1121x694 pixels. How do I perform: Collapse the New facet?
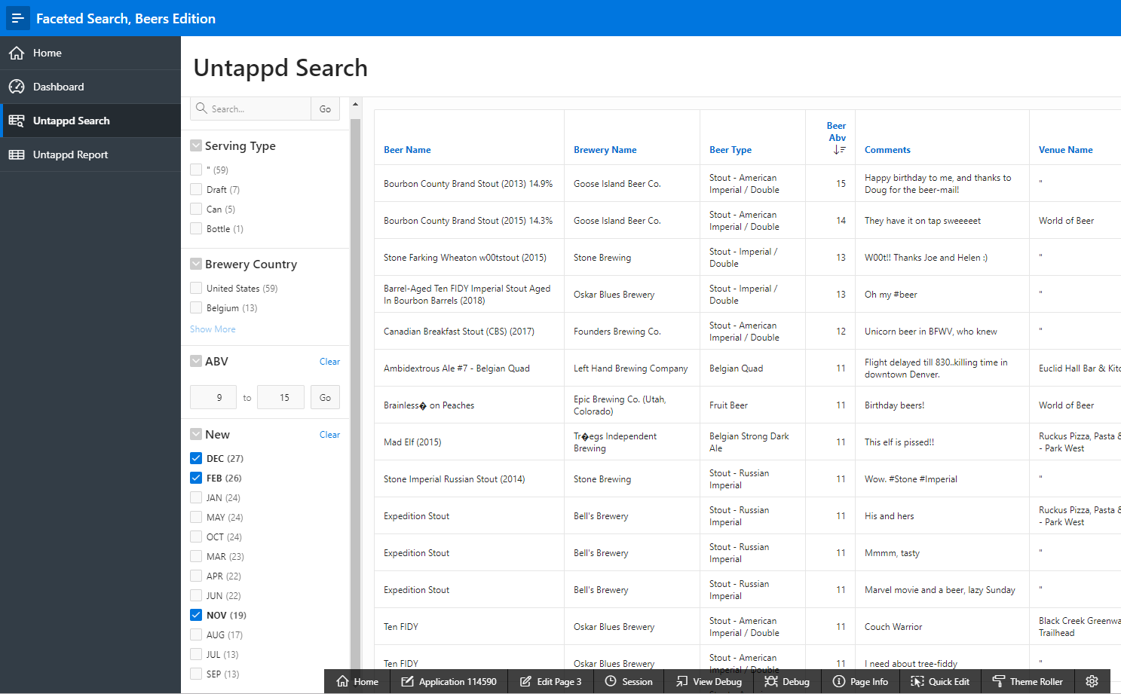point(196,434)
